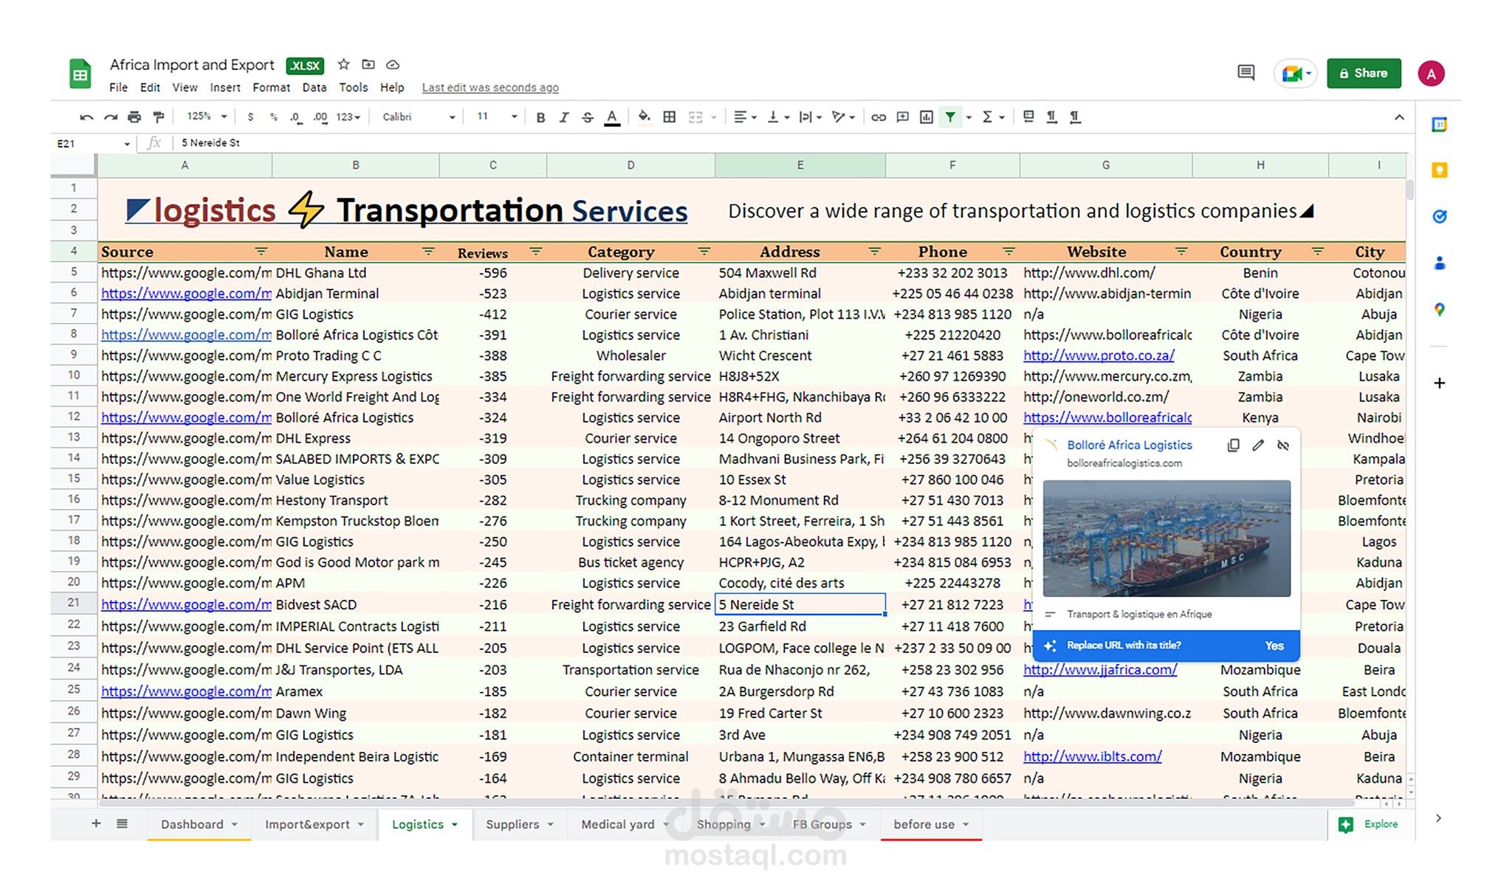The image size is (1512, 889).
Task: Expand the 125% zoom dropdown
Action: (207, 117)
